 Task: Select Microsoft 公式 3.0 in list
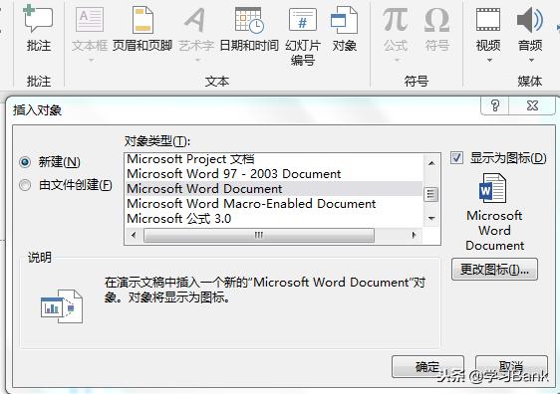coord(274,219)
